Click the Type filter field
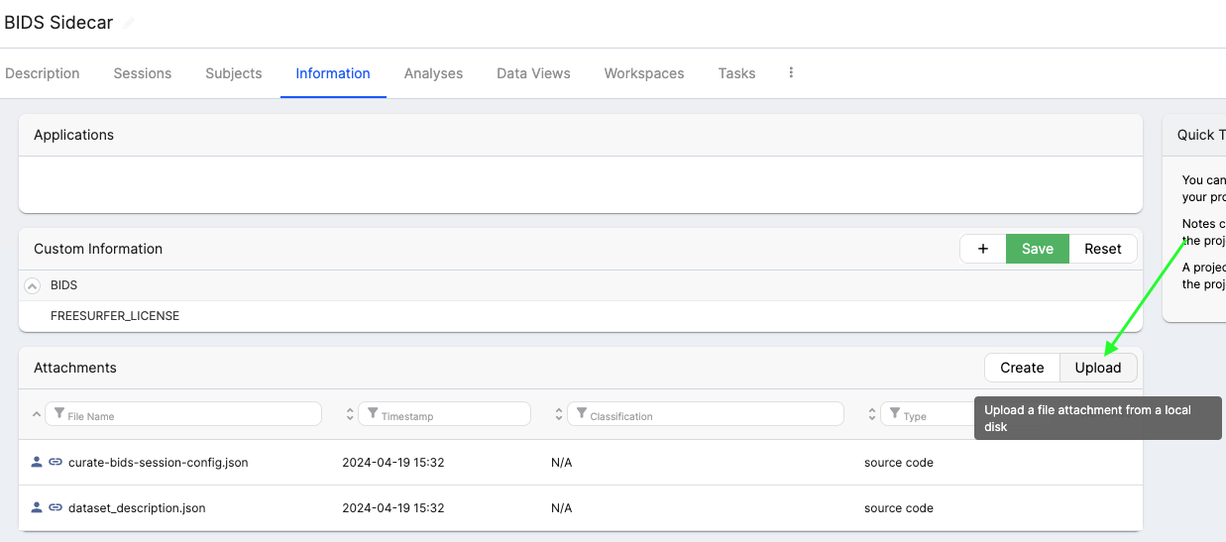The height and width of the screenshot is (542, 1226). [928, 414]
